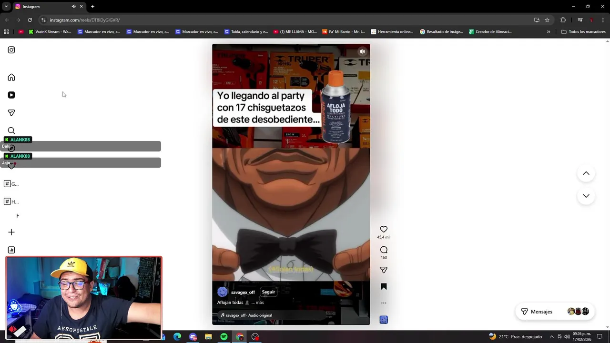Screen dimensions: 610x343
Task: Open media control icon in Chrome toolbar
Action: tap(580, 20)
